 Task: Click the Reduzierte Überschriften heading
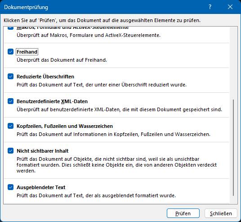(x=45, y=77)
